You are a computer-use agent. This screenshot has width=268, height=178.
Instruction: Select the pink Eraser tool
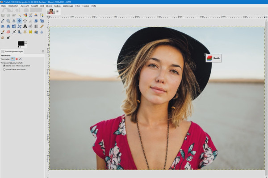8,32
